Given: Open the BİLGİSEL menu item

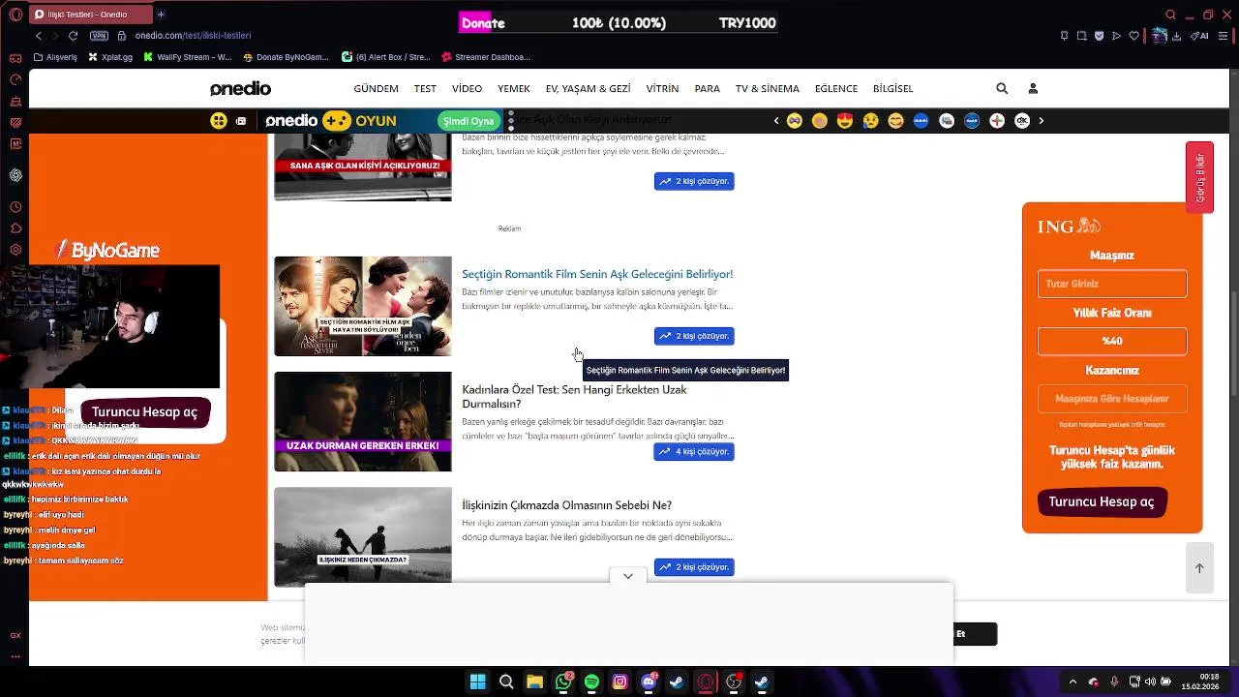Looking at the screenshot, I should point(892,88).
